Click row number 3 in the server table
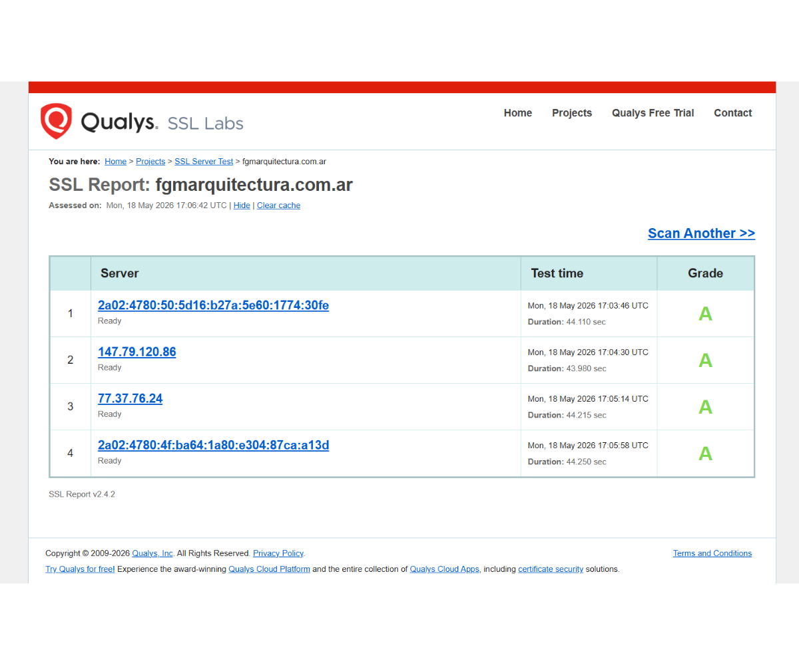Screen dimensions: 799x665 [71, 406]
